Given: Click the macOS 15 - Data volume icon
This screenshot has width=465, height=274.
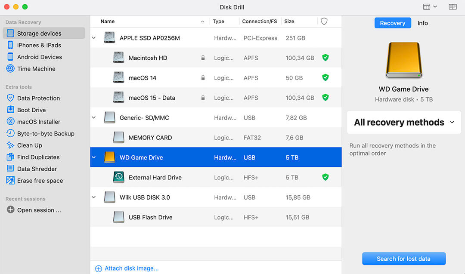Looking at the screenshot, I should point(119,98).
